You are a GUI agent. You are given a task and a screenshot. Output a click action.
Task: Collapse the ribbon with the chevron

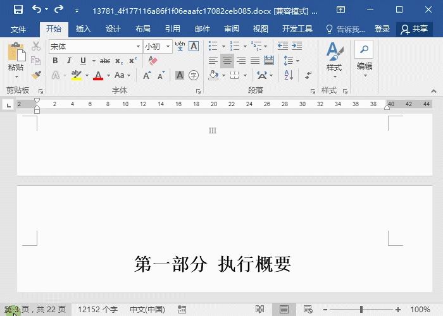click(434, 91)
